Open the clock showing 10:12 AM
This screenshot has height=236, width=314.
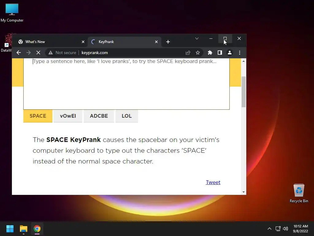point(301,229)
